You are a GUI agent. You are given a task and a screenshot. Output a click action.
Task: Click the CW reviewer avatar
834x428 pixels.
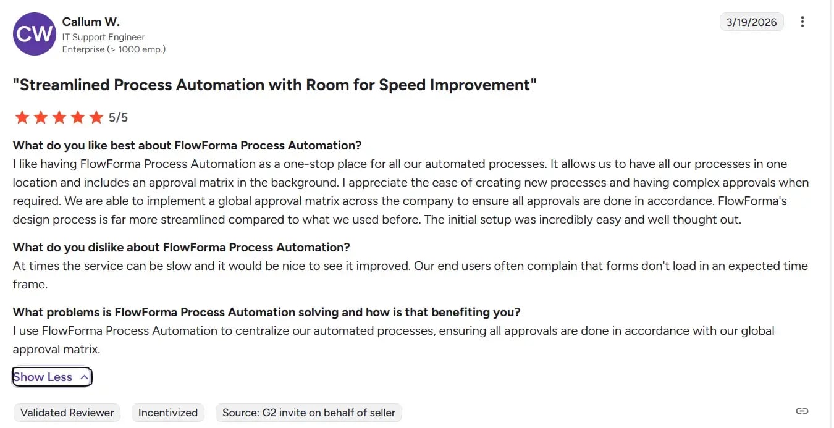click(35, 34)
